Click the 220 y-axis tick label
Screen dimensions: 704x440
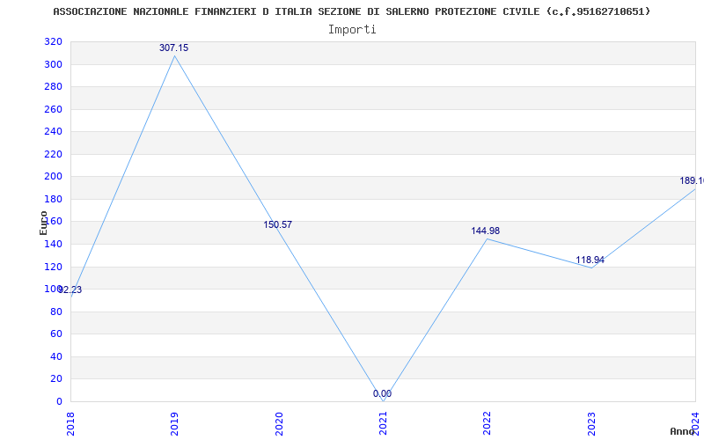[53, 154]
